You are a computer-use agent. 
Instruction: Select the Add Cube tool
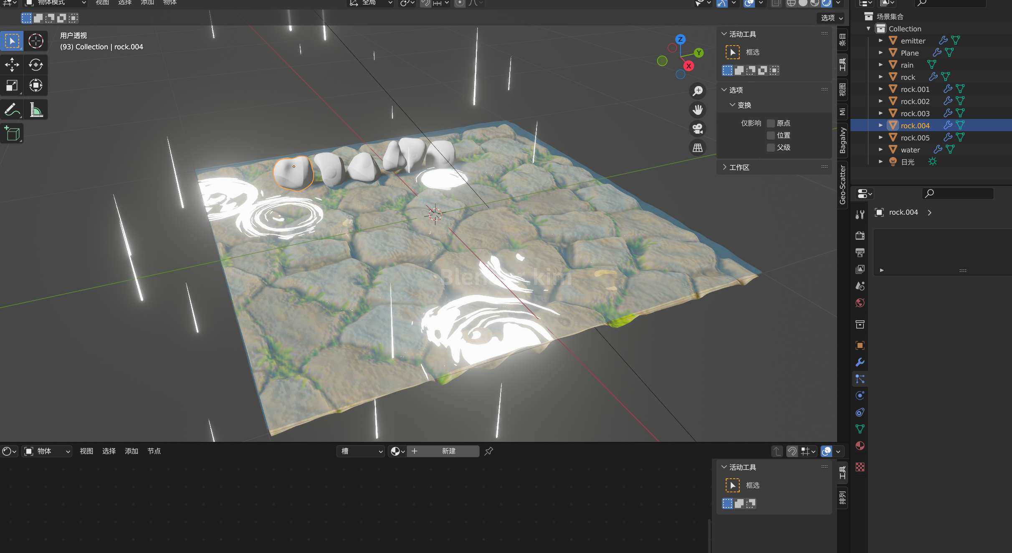click(12, 134)
